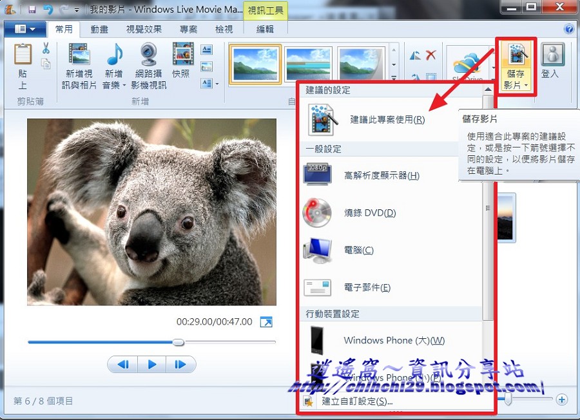
Task: Click the Sign in (登入) user icon
Action: (553, 54)
